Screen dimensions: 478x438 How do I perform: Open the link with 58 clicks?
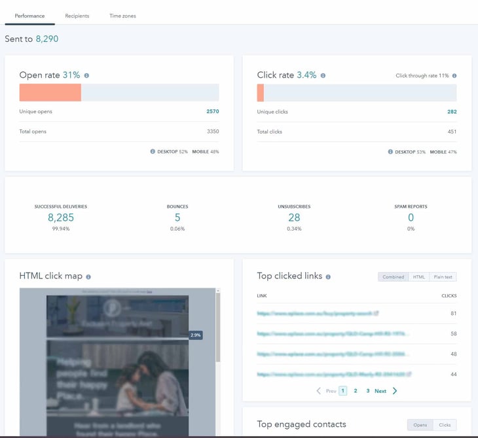(x=332, y=333)
